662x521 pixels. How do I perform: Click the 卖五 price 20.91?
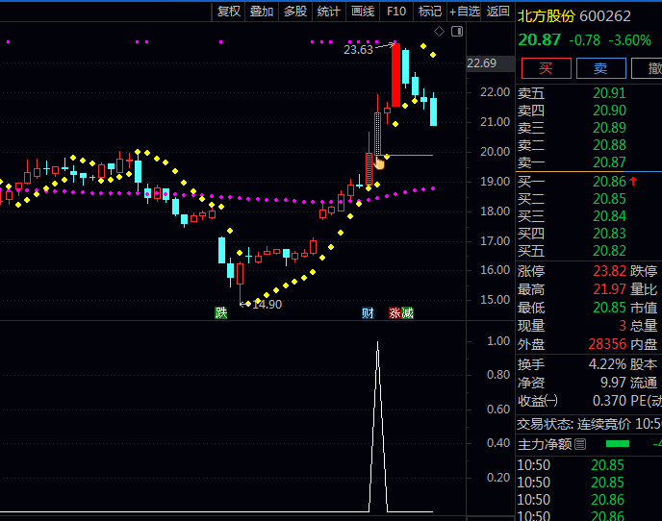tap(609, 93)
